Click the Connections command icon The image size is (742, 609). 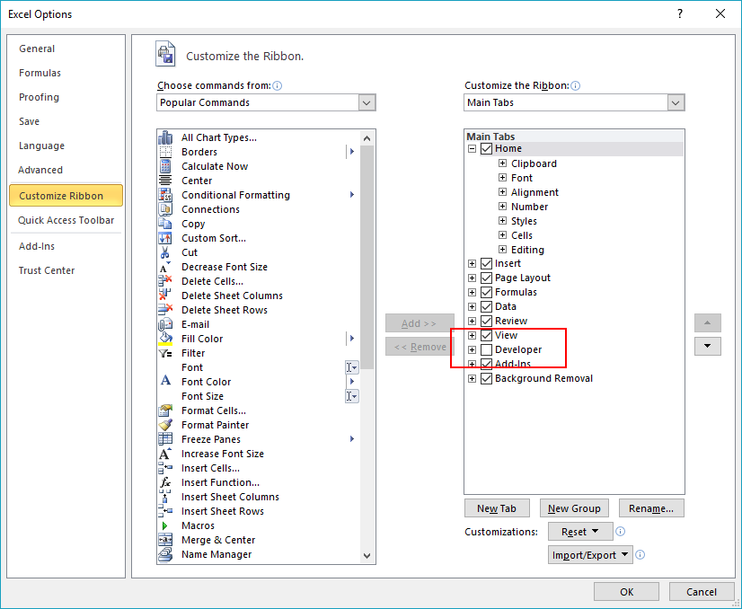(x=165, y=209)
